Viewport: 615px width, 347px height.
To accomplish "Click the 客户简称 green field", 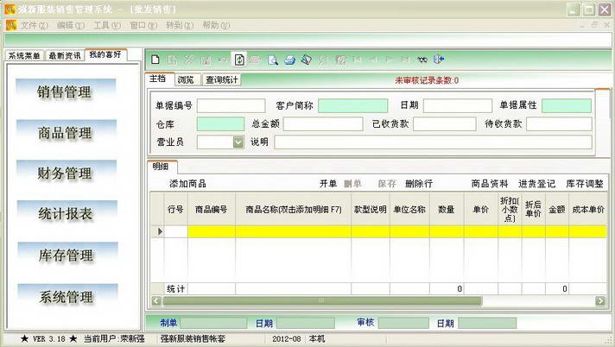I will coord(352,106).
